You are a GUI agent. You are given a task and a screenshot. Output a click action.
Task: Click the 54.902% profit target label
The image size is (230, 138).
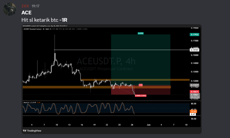[141, 33]
